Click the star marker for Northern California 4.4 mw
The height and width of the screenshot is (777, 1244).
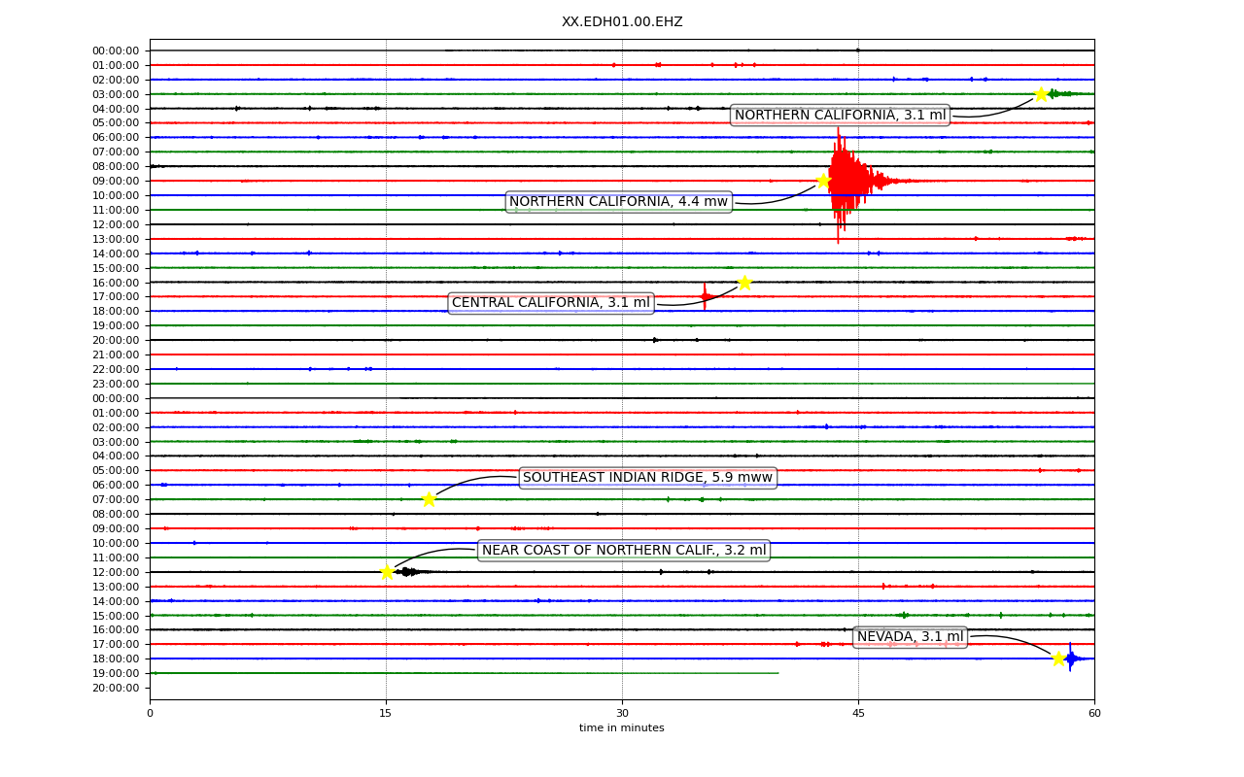click(x=823, y=181)
